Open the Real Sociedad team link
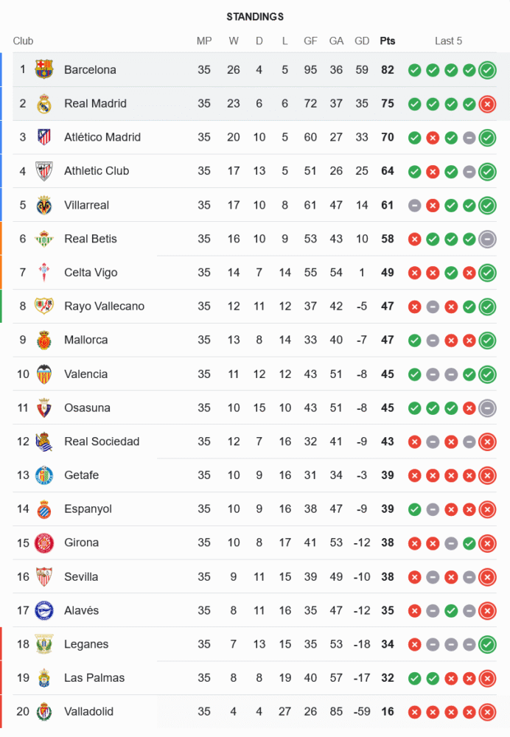Screen dimensions: 510x737 [102, 441]
